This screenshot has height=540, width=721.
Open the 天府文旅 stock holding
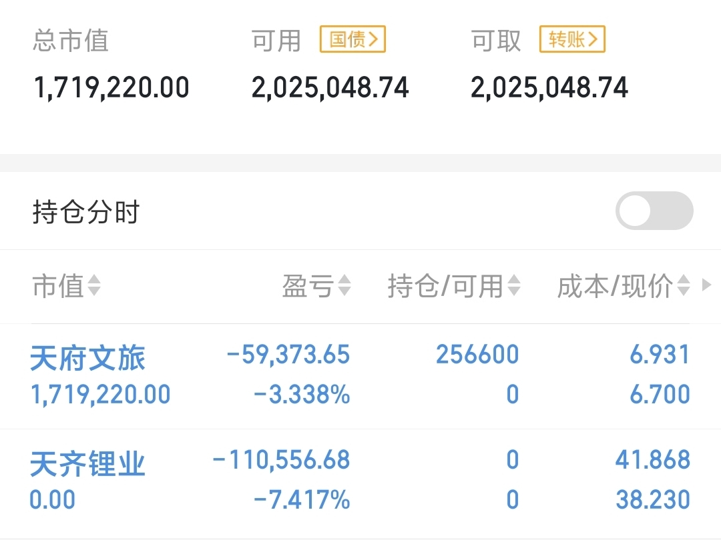[87, 358]
